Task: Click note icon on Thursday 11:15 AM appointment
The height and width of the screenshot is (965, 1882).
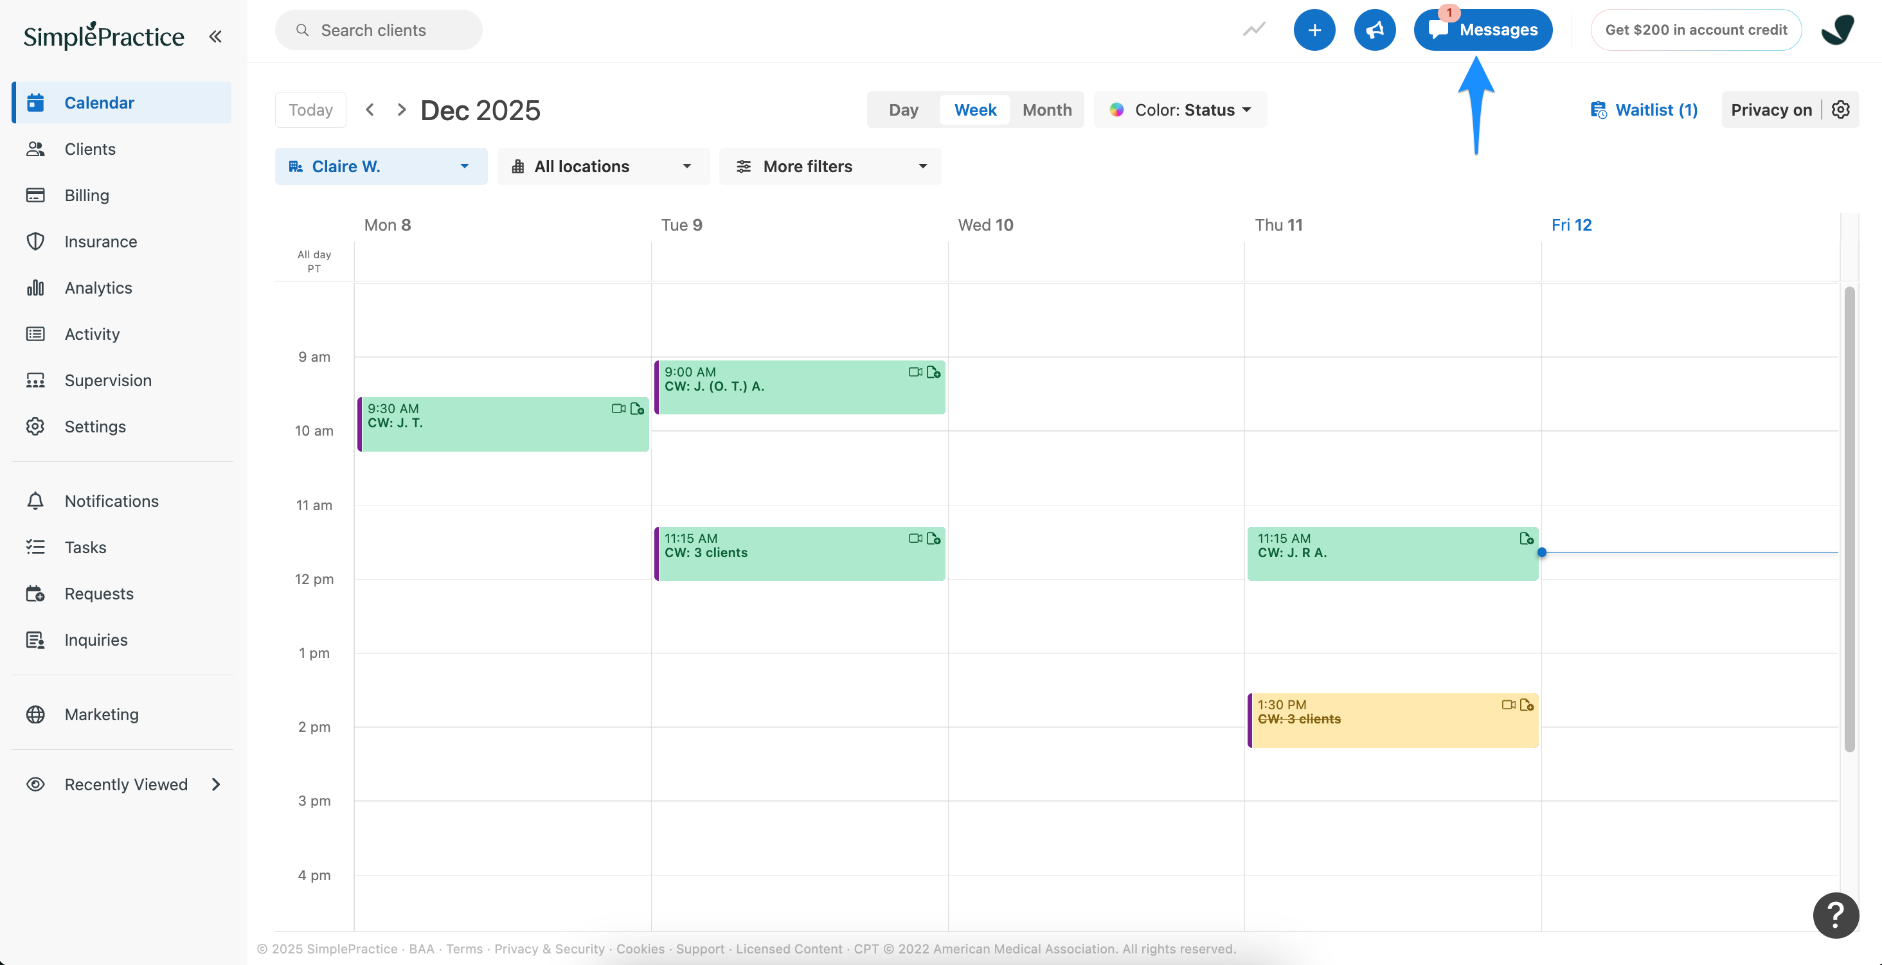Action: coord(1527,538)
